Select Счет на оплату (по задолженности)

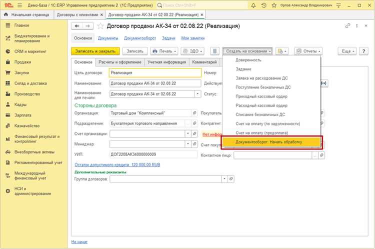click(x=272, y=123)
